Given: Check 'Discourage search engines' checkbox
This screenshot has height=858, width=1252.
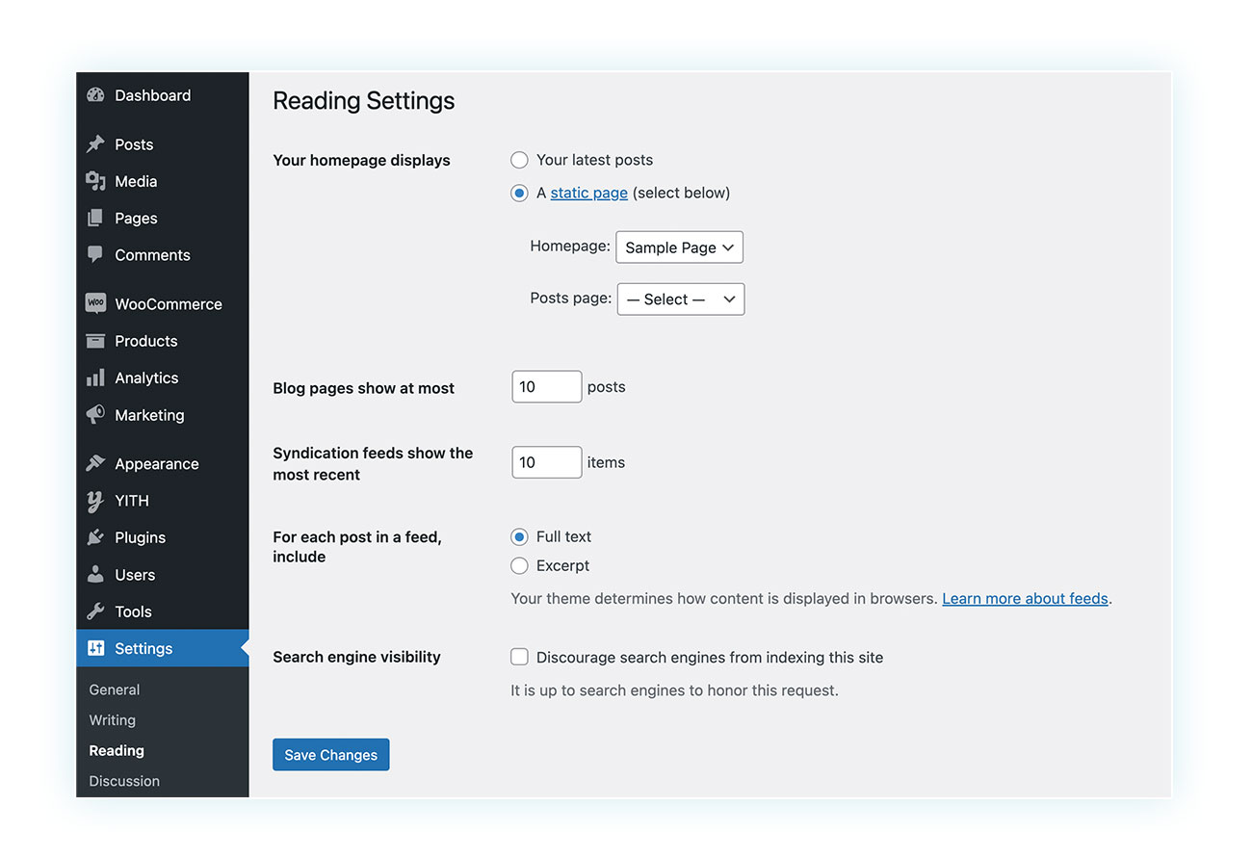Looking at the screenshot, I should tap(519, 657).
